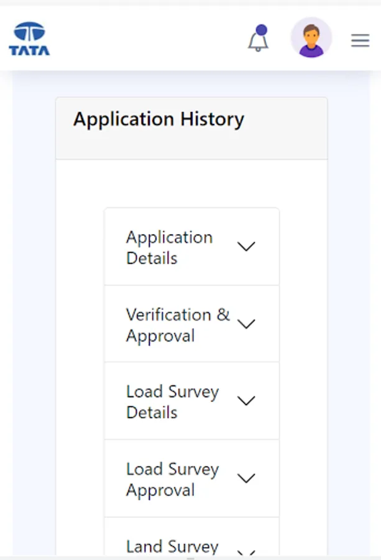Select the Application Details section label
The image size is (381, 560).
click(169, 248)
